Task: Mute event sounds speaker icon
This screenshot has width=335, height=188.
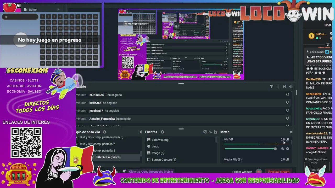Action: (x=291, y=87)
